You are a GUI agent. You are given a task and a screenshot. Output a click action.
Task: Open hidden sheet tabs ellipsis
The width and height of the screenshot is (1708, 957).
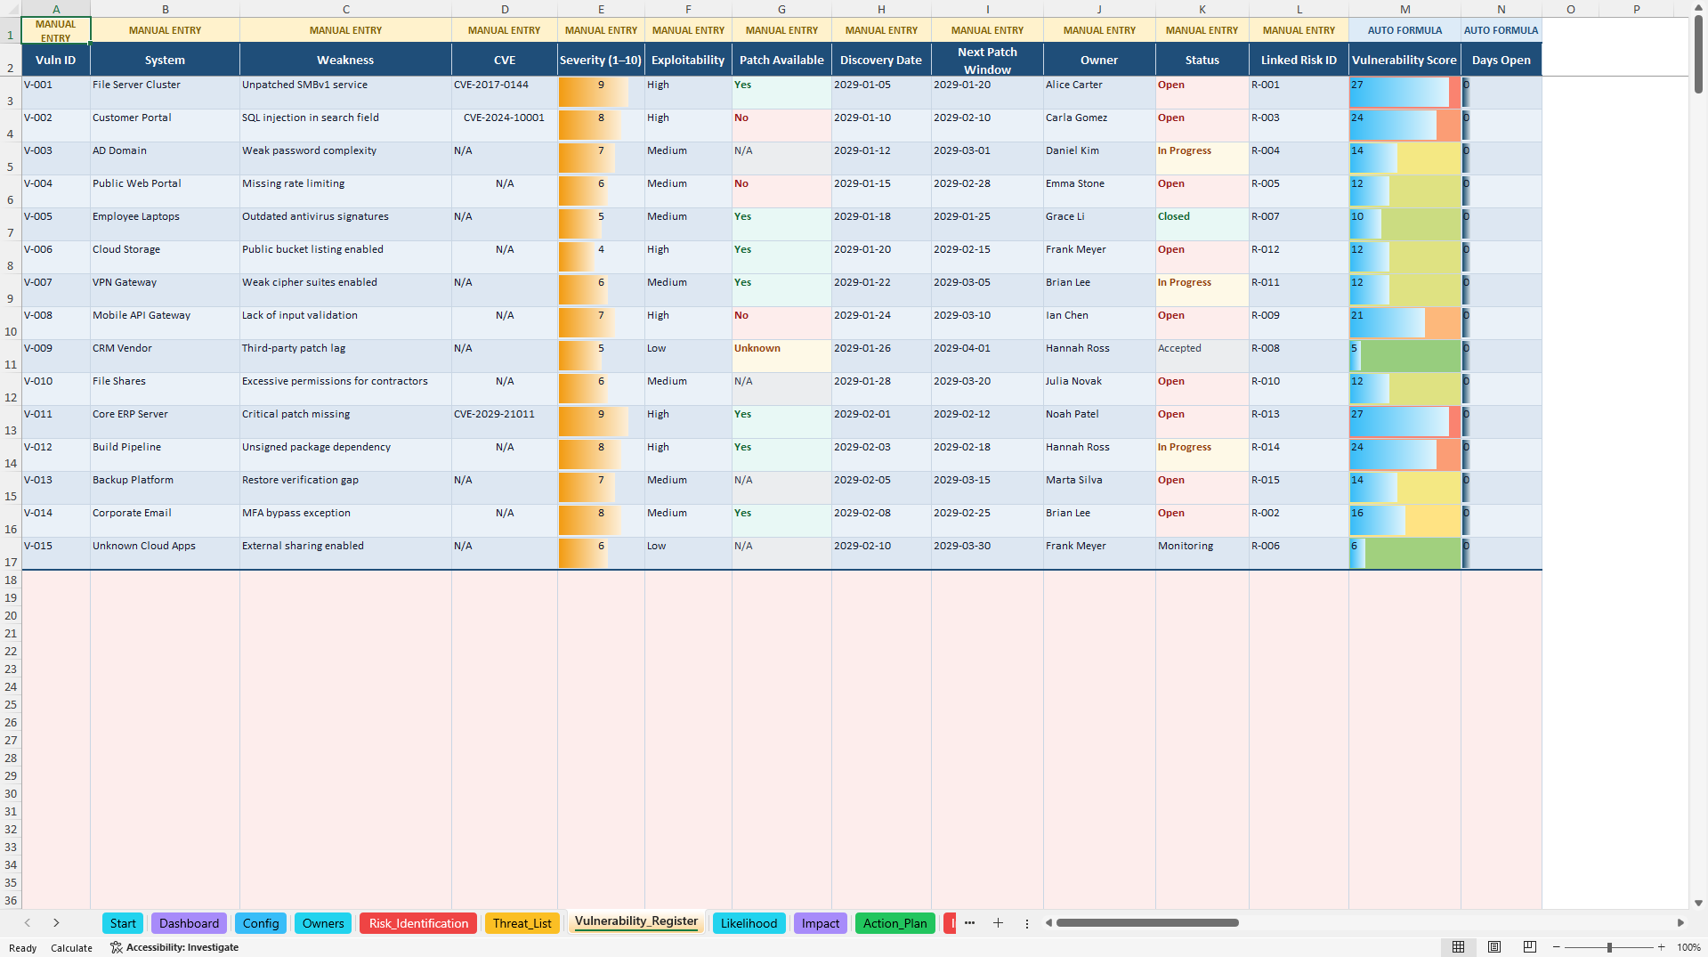(x=969, y=923)
